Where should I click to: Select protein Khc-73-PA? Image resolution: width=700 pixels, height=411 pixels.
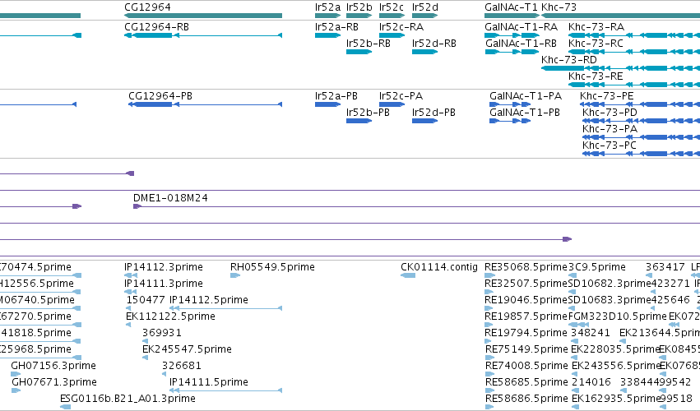610,129
